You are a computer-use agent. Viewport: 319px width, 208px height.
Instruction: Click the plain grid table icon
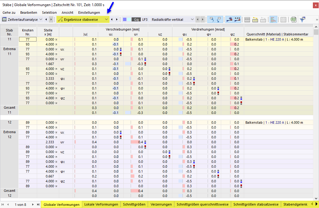pos(283,20)
